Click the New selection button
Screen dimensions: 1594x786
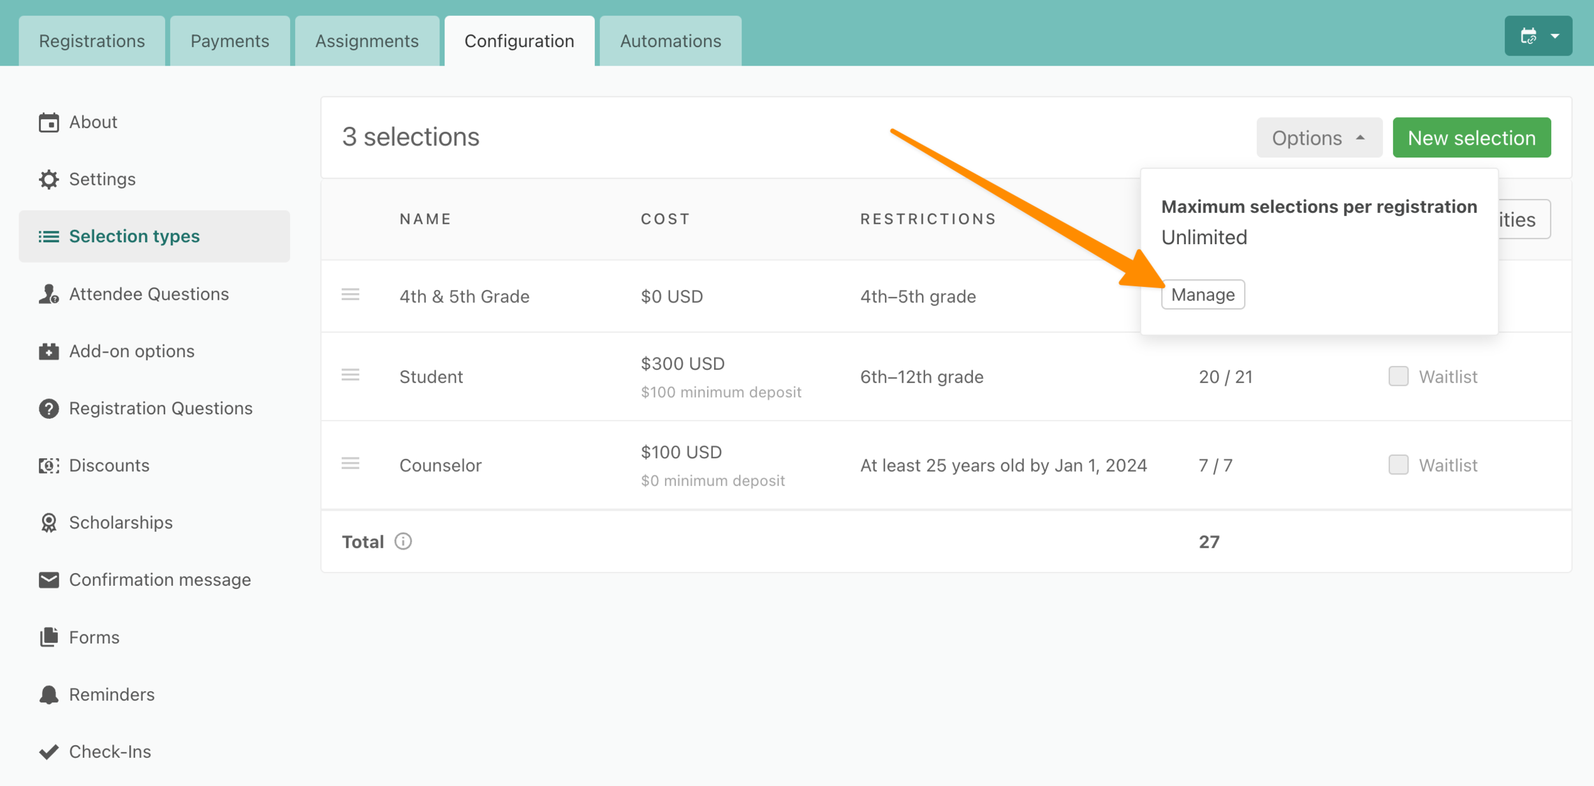click(x=1472, y=138)
